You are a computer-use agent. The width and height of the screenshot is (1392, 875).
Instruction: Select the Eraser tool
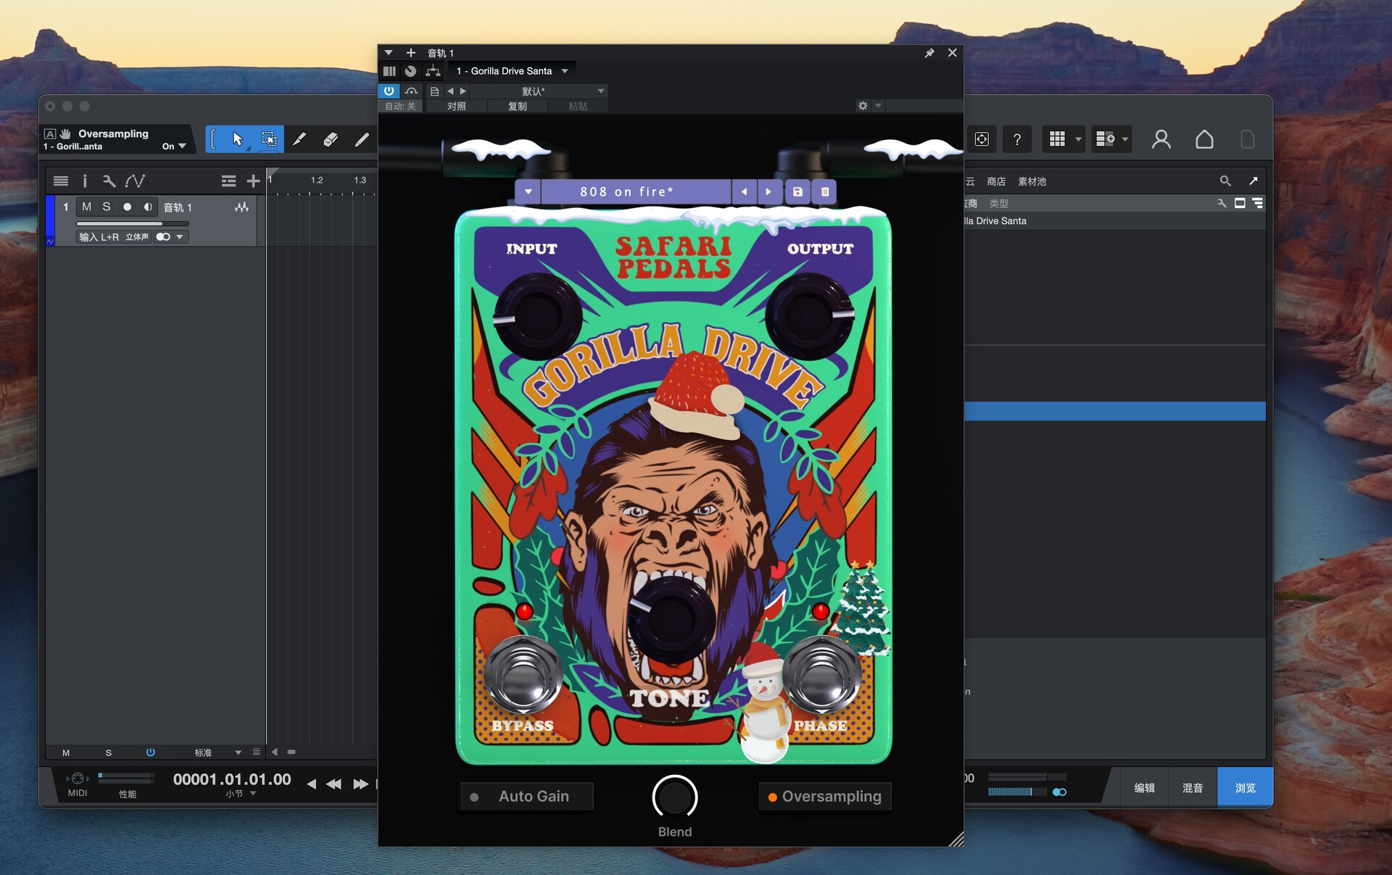click(331, 139)
